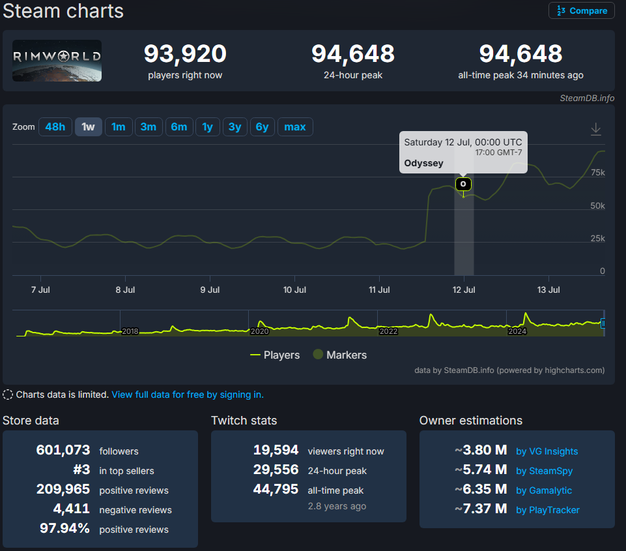
Task: Switch zoom to 1m
Action: point(119,127)
